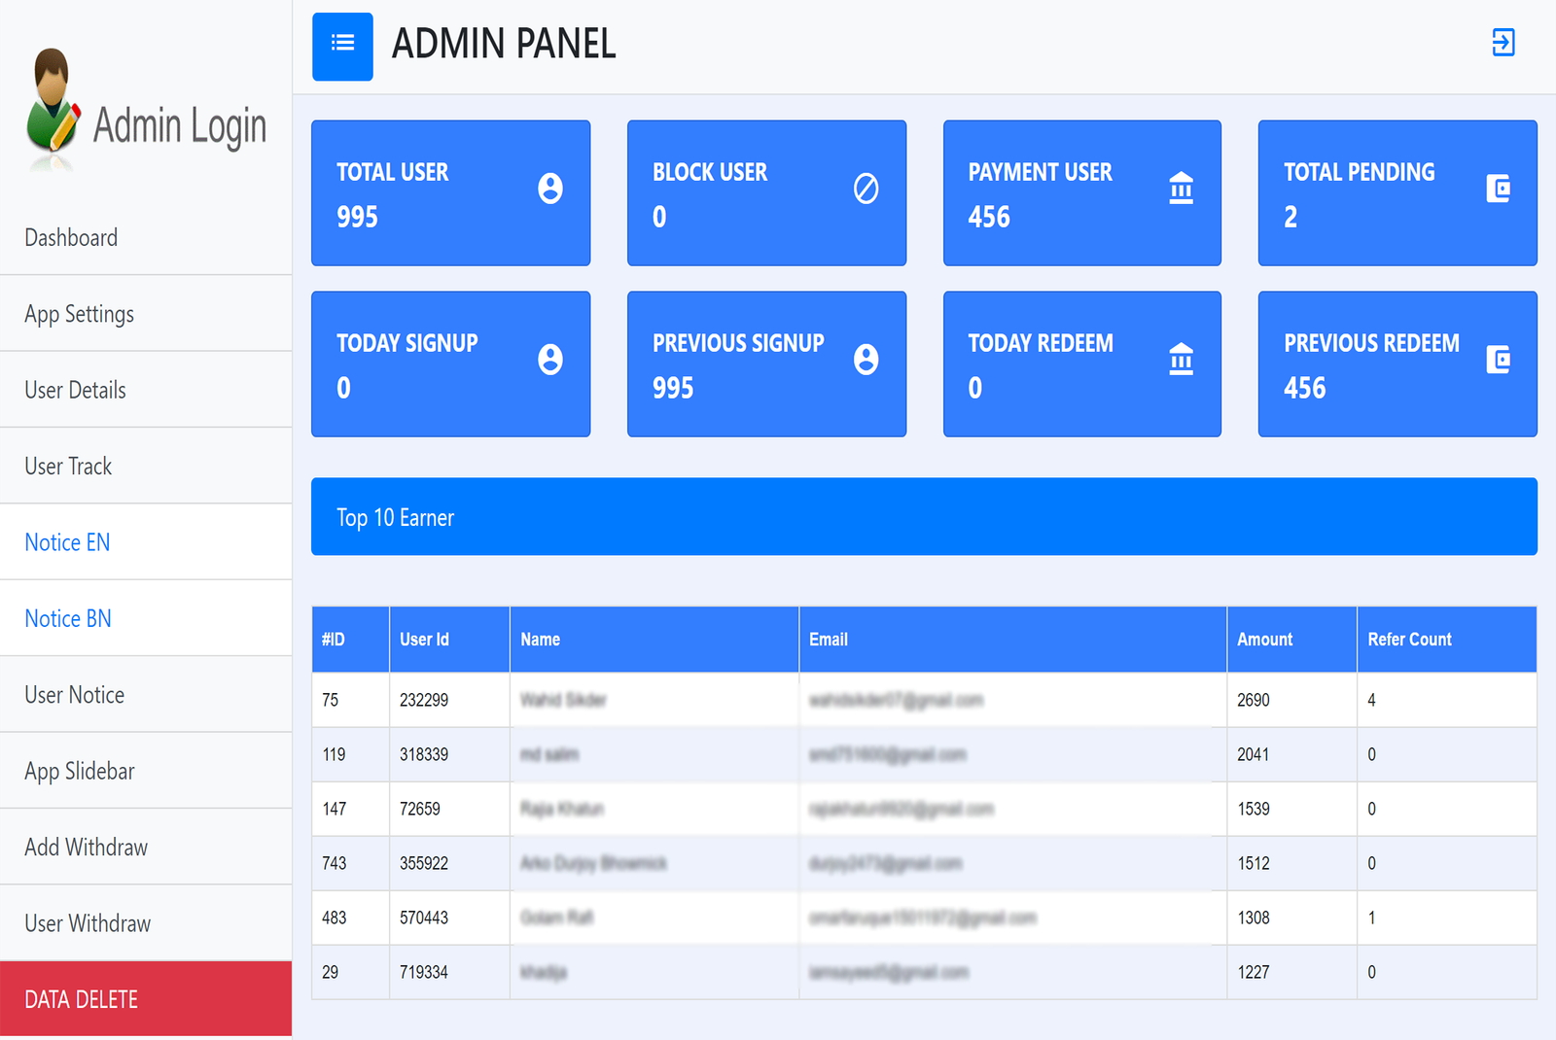This screenshot has width=1556, height=1040.
Task: Open User Details from the sidebar
Action: 75,390
